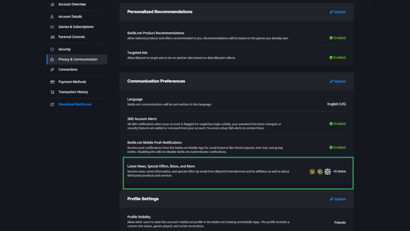Click the cart icon for Transaction History
Viewport: 410px width, 231px height.
(x=51, y=92)
